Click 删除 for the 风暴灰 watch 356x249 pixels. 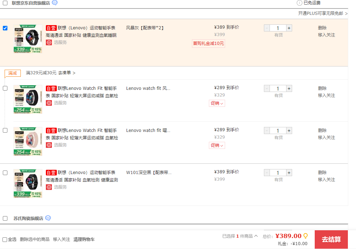tap(322, 28)
